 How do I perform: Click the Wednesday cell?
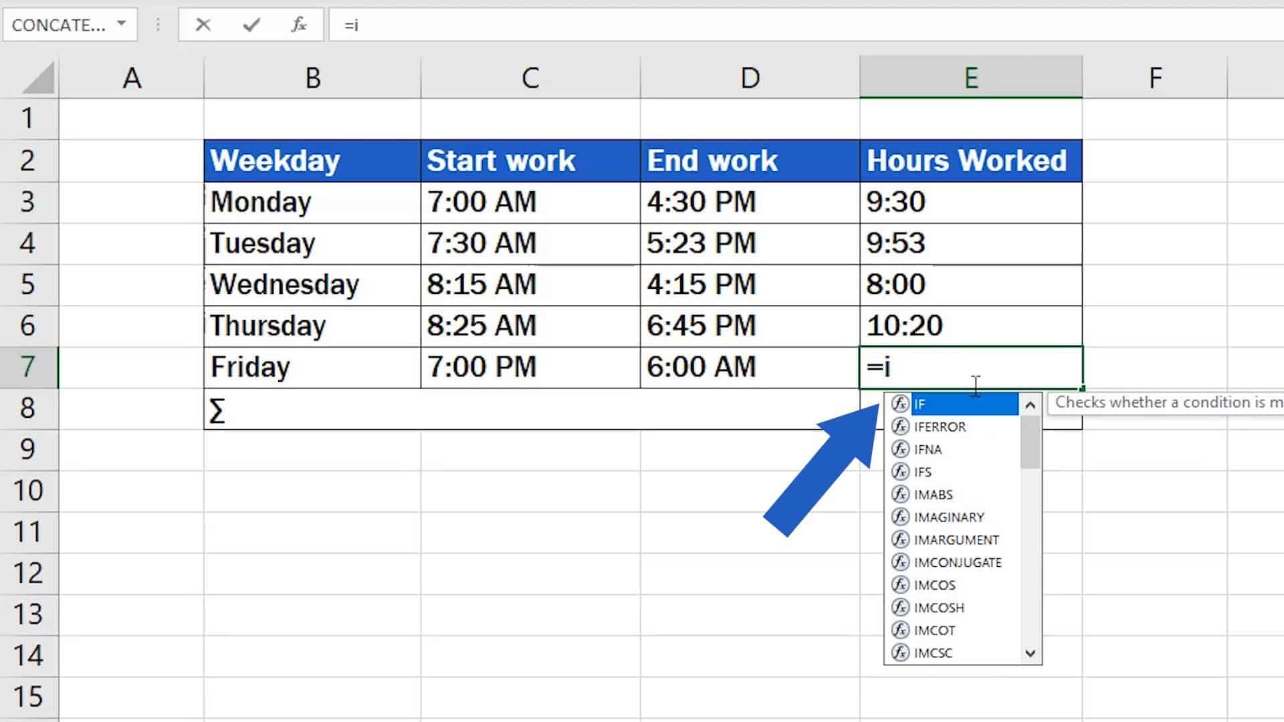coord(312,285)
